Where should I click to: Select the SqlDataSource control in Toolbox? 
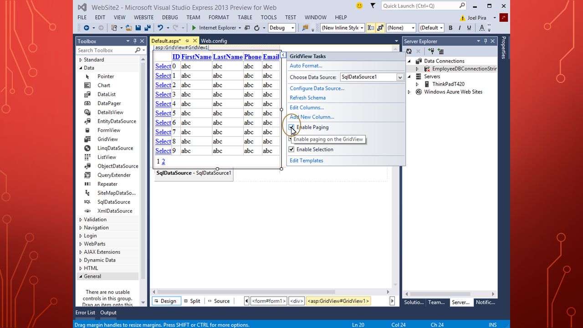pyautogui.click(x=113, y=202)
